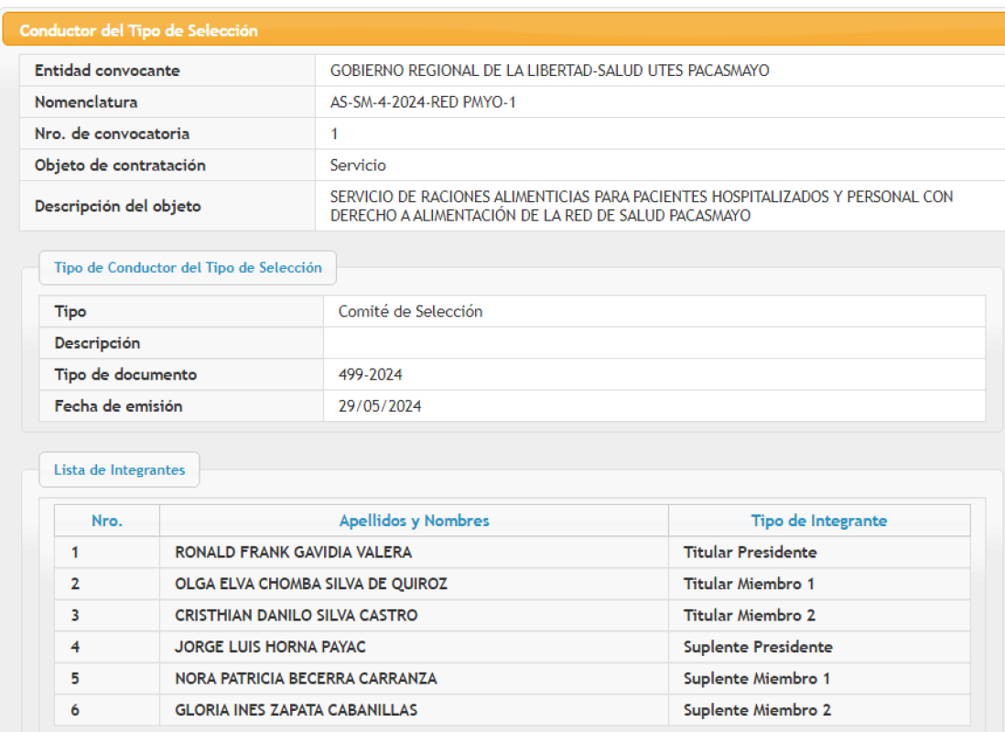Image resolution: width=1005 pixels, height=732 pixels.
Task: Select the 'SERVICIO DE RACIONES ALIMENTICIAS' description text
Action: (642, 207)
